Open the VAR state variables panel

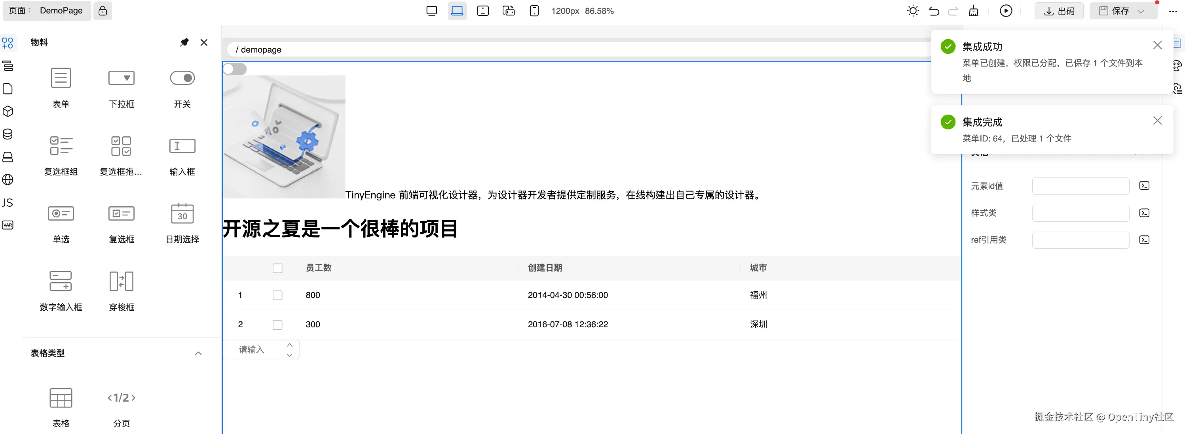tap(8, 225)
